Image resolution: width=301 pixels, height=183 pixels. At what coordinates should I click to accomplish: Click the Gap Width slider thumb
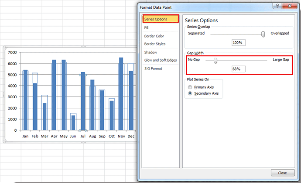(215, 60)
